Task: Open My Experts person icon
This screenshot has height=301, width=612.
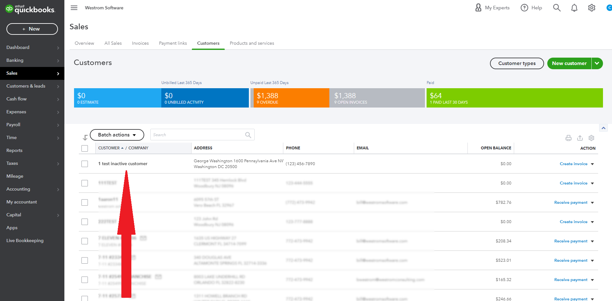Action: click(478, 7)
